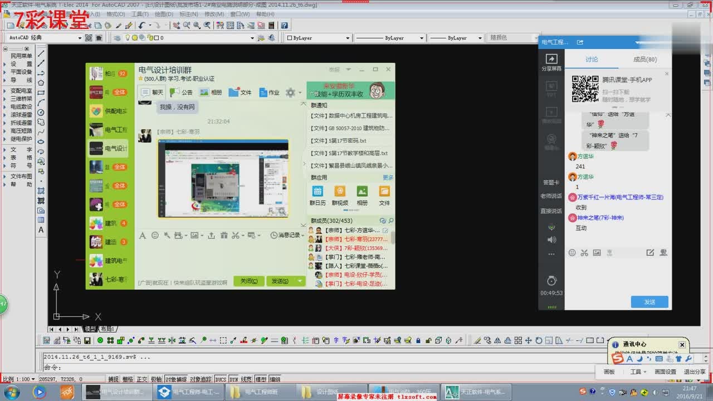Open emoji picker in classroom chat
The width and height of the screenshot is (713, 401).
pyautogui.click(x=572, y=253)
